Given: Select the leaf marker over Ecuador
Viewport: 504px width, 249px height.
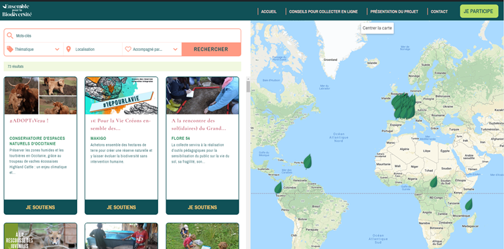Looking at the screenshot, I should point(278,187).
